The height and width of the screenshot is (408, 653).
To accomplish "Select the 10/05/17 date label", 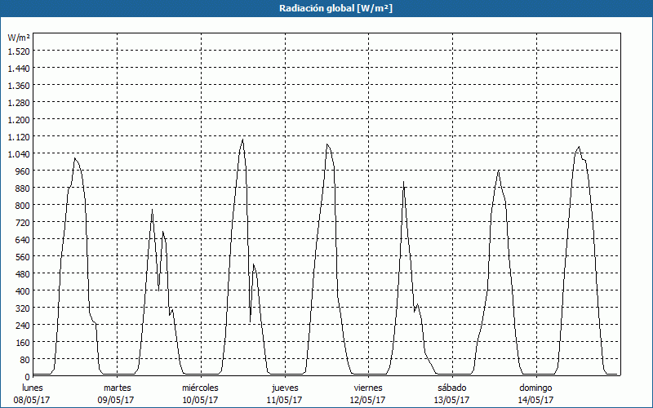I will (x=200, y=400).
